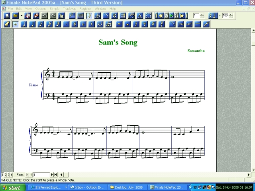Select the Eraser tool
Viewport: 255px width, 191px height.
7,24
